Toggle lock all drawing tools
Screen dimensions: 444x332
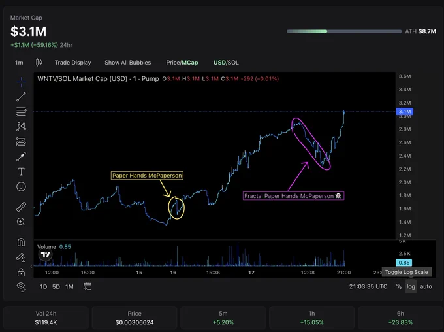click(x=22, y=272)
